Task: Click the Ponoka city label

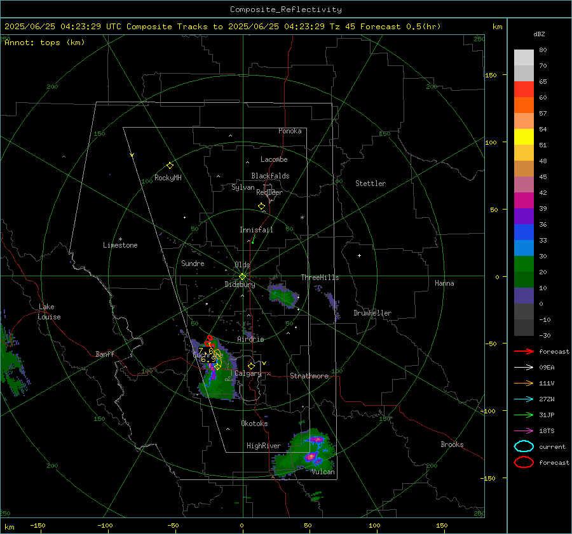Action: coord(290,131)
